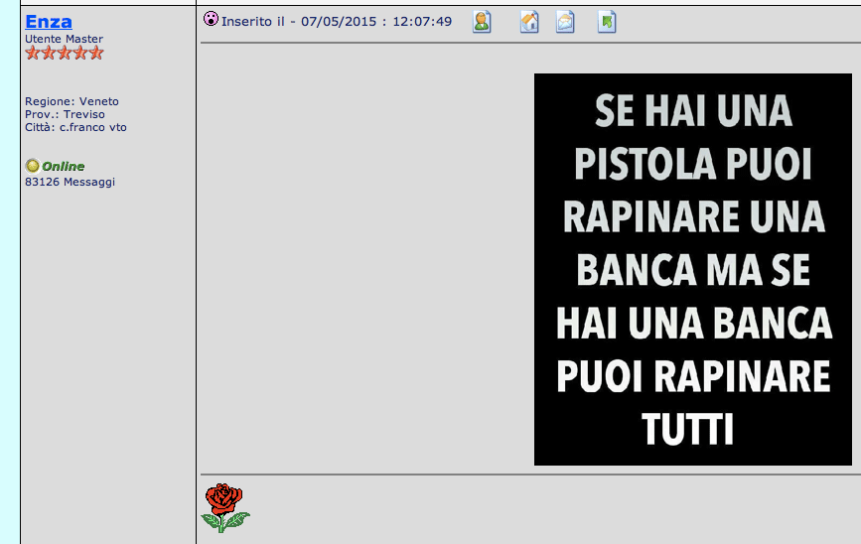Select the 'Prov.: Treviso' text
Screen dimensions: 861x544
[x=65, y=114]
